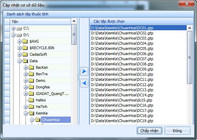Viewport: 197px width, 140px height.
Task: Select the CadasSoft folder label
Action: (38, 54)
